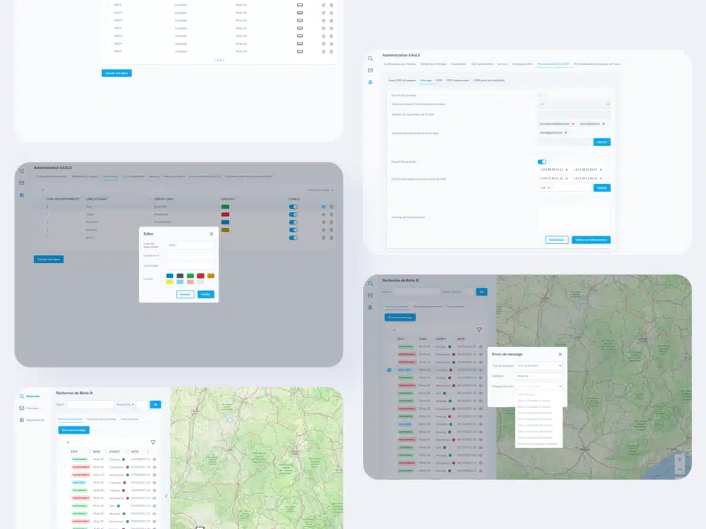Select second tab under search in bottom-left panel
Image resolution: width=706 pixels, height=529 pixels.
(101, 419)
